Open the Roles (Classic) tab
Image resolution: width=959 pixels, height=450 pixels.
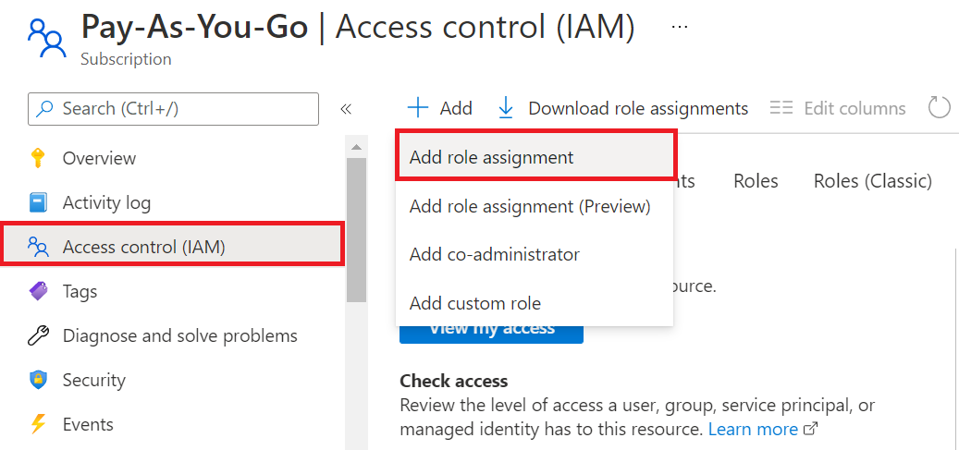click(x=872, y=181)
